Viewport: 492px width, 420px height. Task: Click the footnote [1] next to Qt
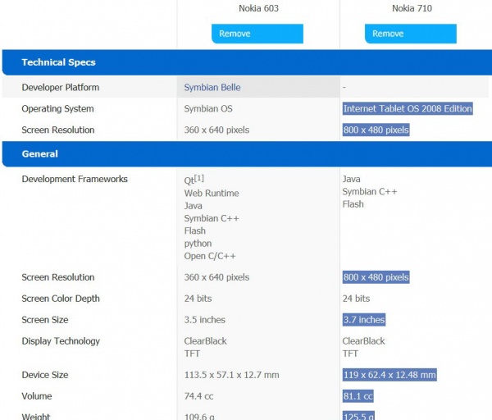click(x=199, y=178)
